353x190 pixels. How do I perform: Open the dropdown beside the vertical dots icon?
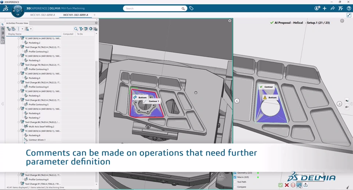(22, 29)
